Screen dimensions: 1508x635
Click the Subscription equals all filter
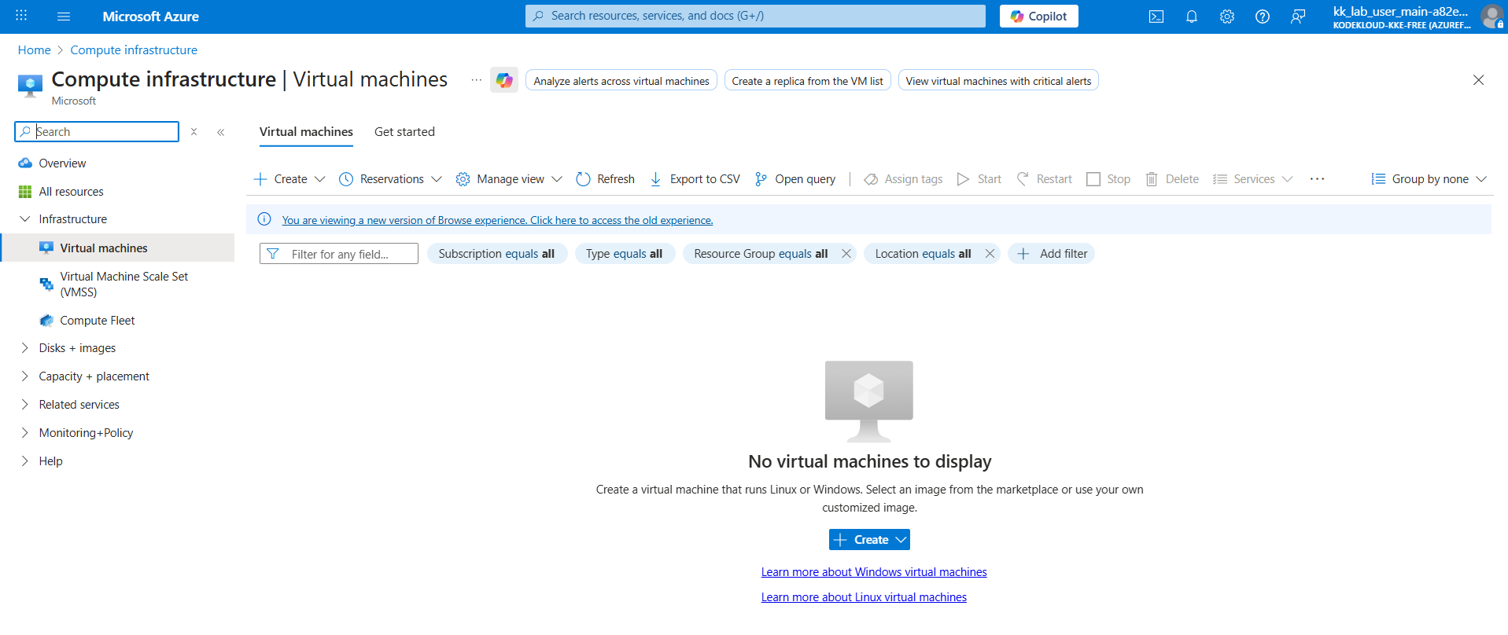tap(496, 254)
